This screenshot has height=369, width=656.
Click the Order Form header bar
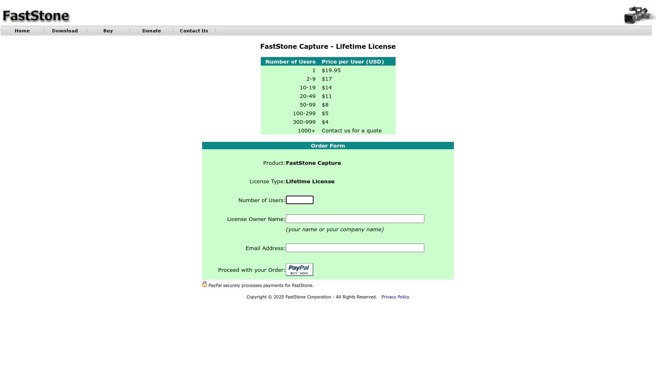[328, 146]
